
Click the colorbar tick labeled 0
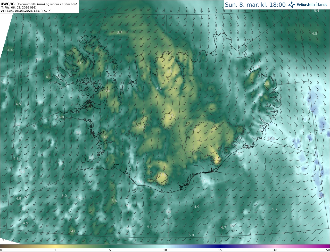point(1,250)
